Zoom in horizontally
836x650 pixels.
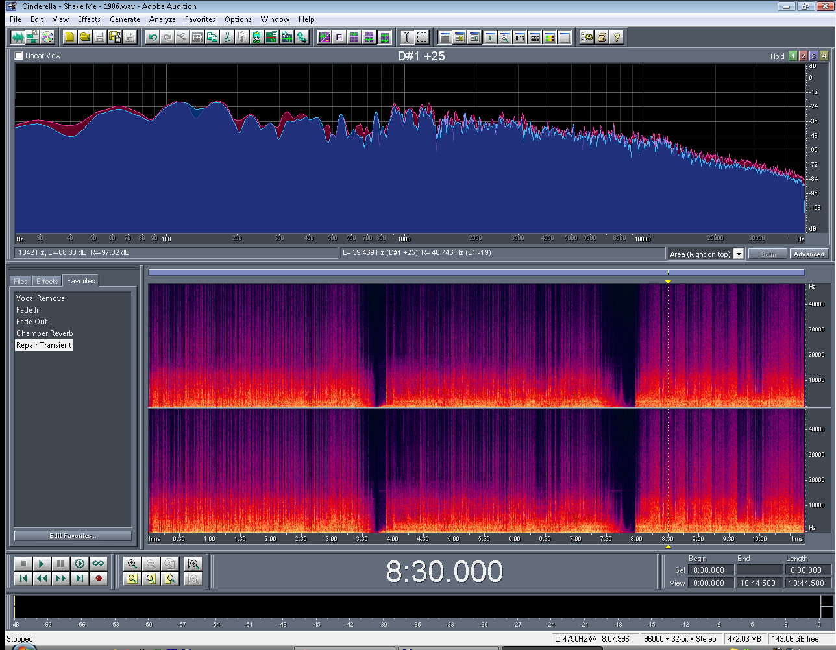pos(132,564)
